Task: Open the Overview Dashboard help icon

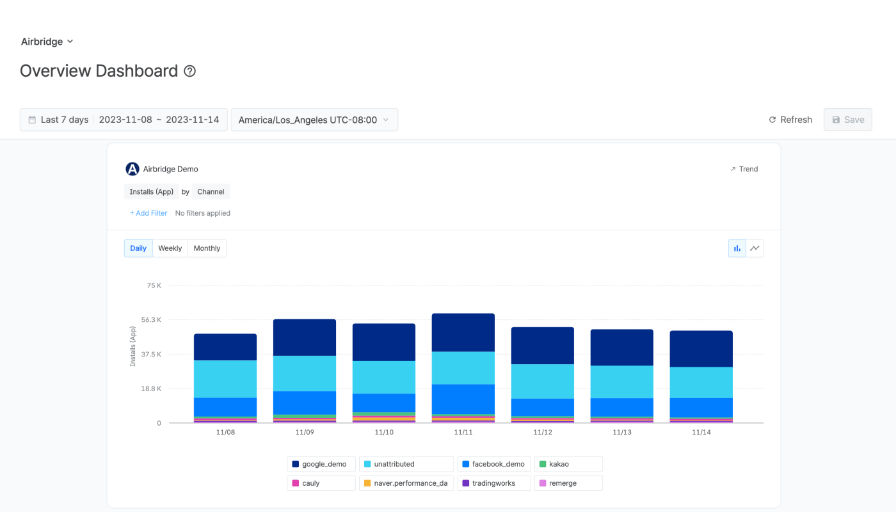Action: point(189,71)
